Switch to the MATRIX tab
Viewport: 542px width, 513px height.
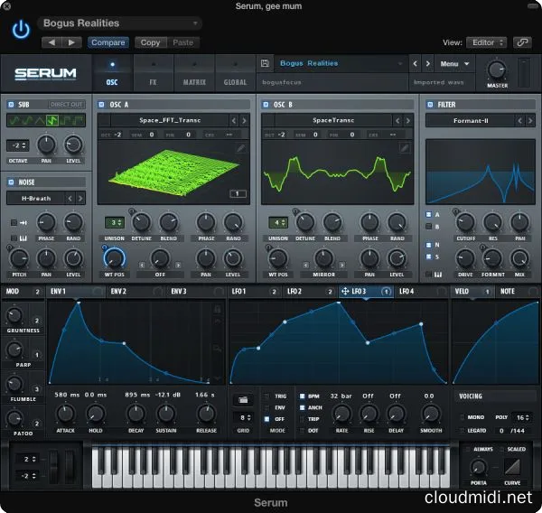point(192,73)
